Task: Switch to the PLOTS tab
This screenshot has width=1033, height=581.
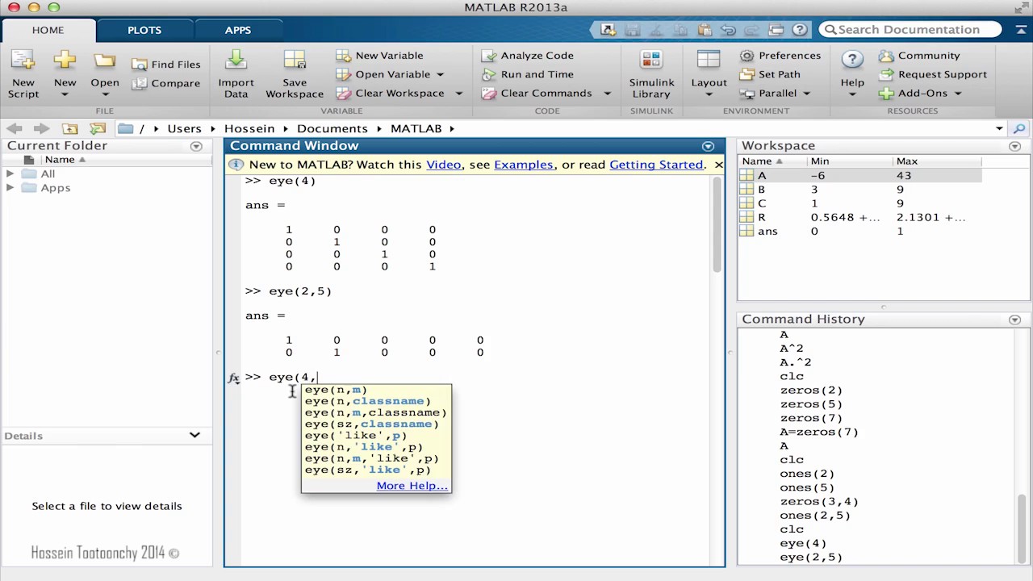Action: [144, 30]
